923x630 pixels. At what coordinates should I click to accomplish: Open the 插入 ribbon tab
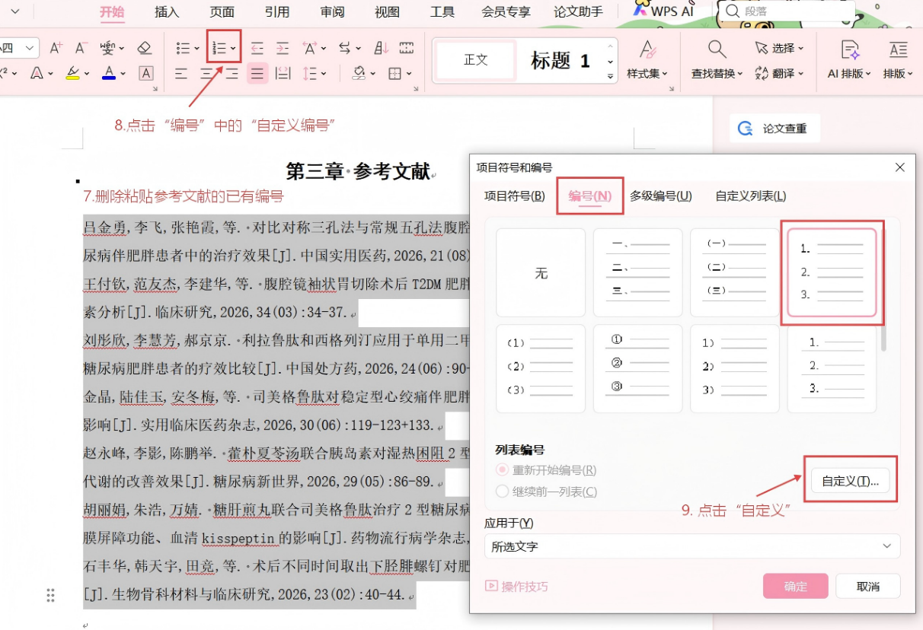(167, 11)
